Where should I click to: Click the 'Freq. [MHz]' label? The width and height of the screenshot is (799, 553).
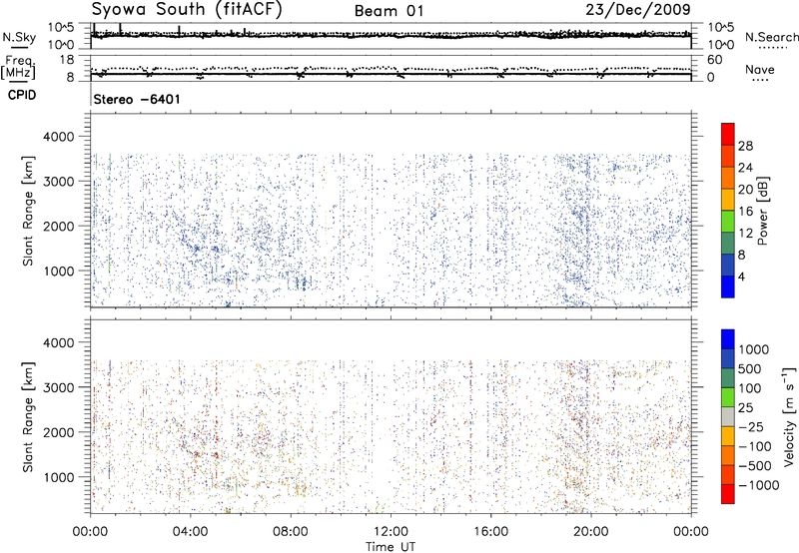[19, 67]
